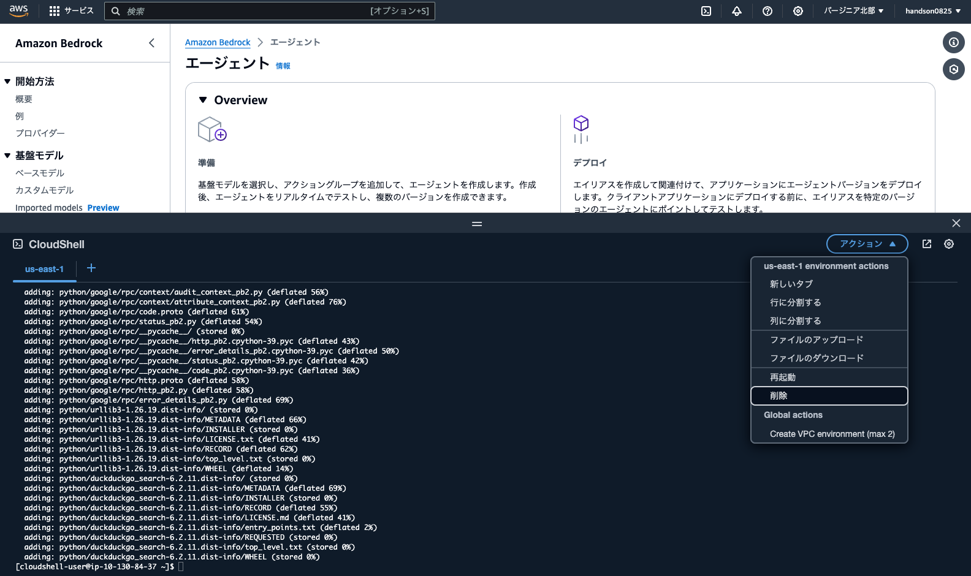Screen dimensions: 971x576
Task: Open CloudShell icon in top navigation
Action: 706,11
